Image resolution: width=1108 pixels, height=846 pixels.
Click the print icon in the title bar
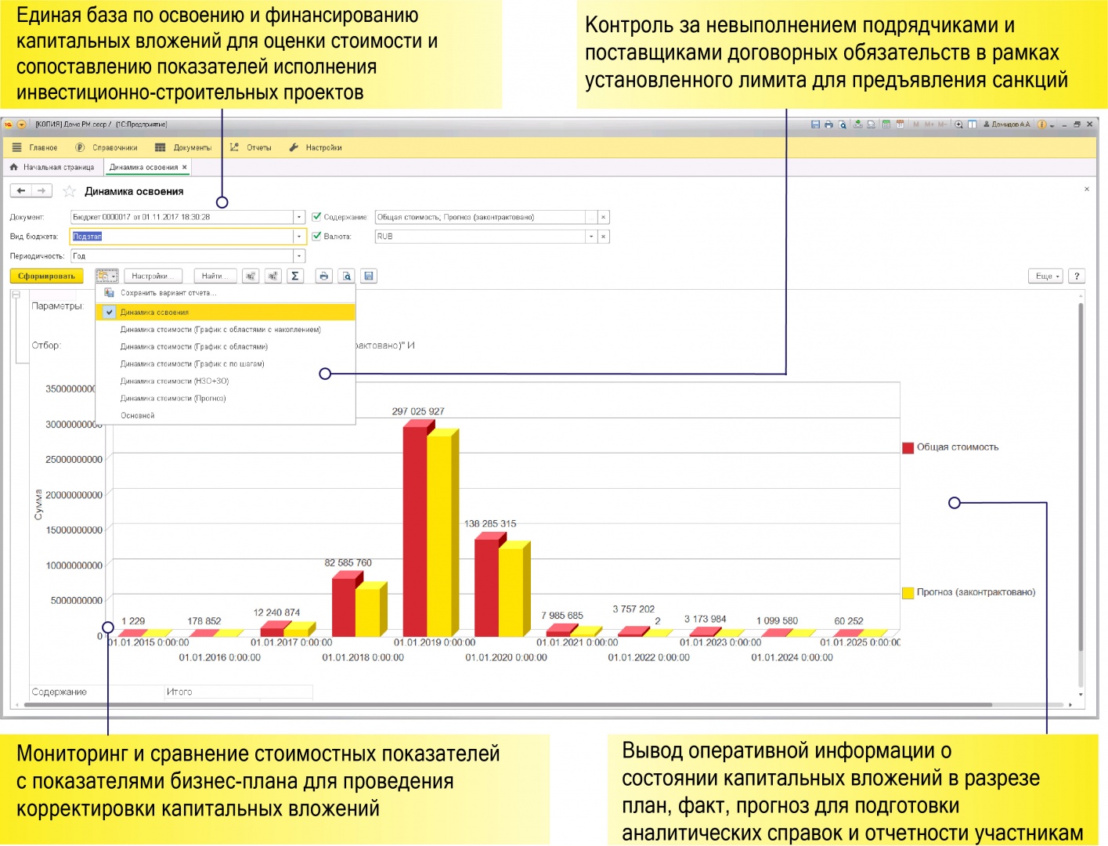pos(828,125)
